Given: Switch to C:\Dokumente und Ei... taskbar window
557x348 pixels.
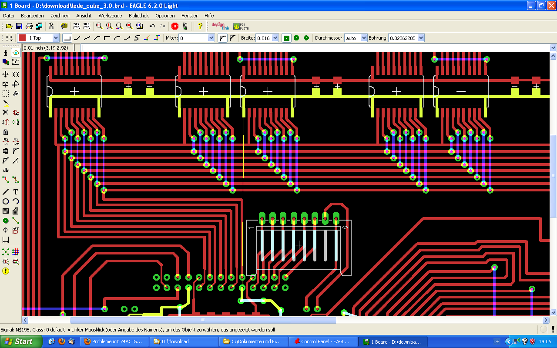Looking at the screenshot, I should coord(254,341).
